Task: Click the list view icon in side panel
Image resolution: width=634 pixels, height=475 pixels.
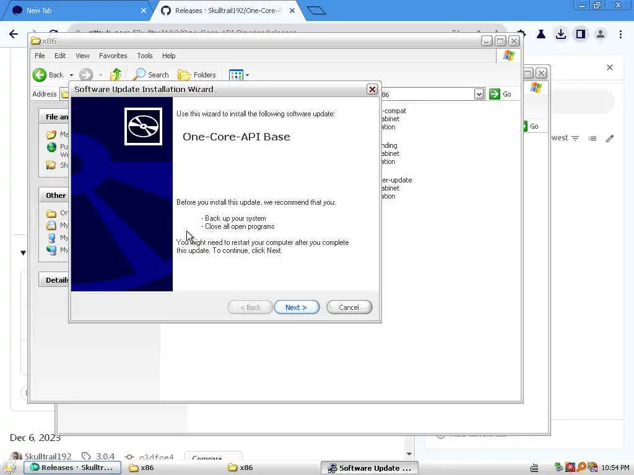Action: [x=593, y=139]
